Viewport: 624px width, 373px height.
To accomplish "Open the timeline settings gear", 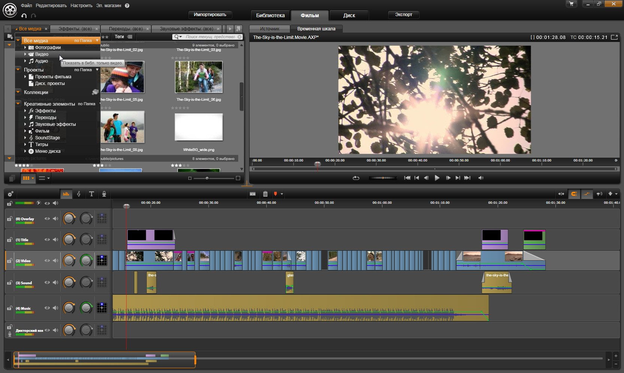I will (x=10, y=194).
